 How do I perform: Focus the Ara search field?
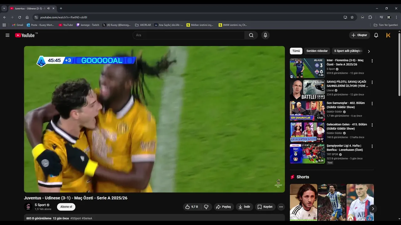(189, 35)
